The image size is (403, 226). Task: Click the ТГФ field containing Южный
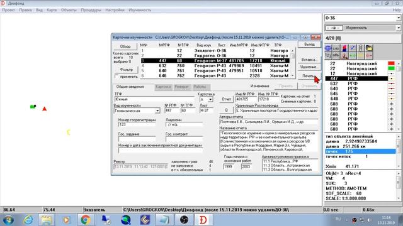[154, 99]
